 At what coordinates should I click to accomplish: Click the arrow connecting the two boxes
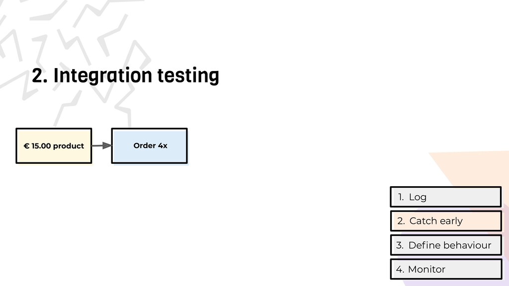(x=102, y=145)
